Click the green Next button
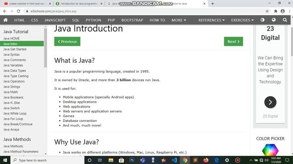Image resolution: width=293 pixels, height=164 pixels. click(233, 41)
